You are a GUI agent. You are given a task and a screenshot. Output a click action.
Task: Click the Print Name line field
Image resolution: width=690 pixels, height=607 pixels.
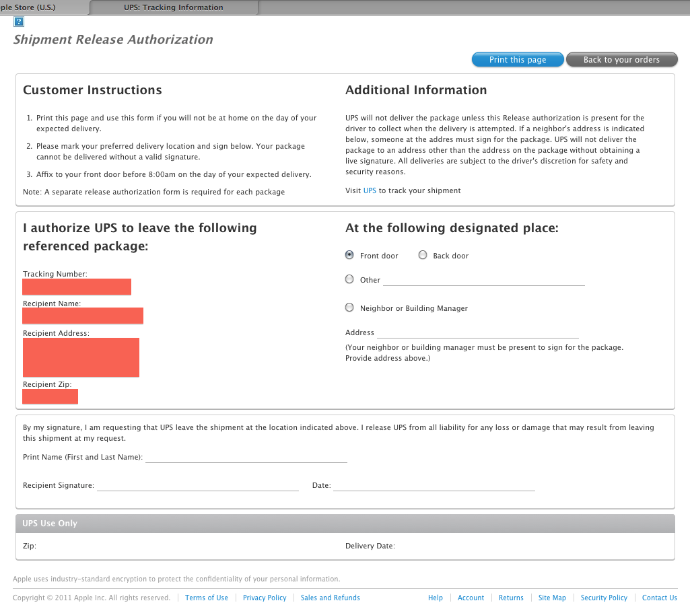(x=246, y=458)
